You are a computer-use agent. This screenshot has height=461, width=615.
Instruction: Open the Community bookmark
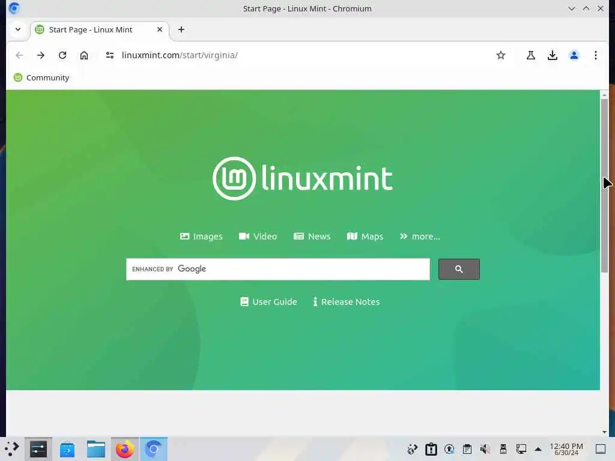pos(41,77)
